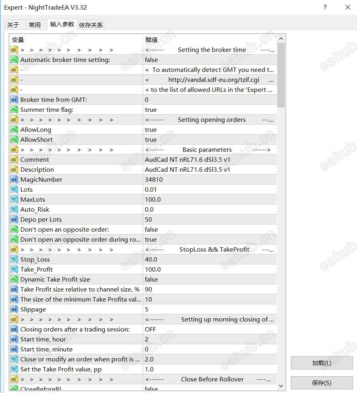Close the Expert NightTradeEA dialog
Screen dimensions: 357x393
click(x=348, y=7)
